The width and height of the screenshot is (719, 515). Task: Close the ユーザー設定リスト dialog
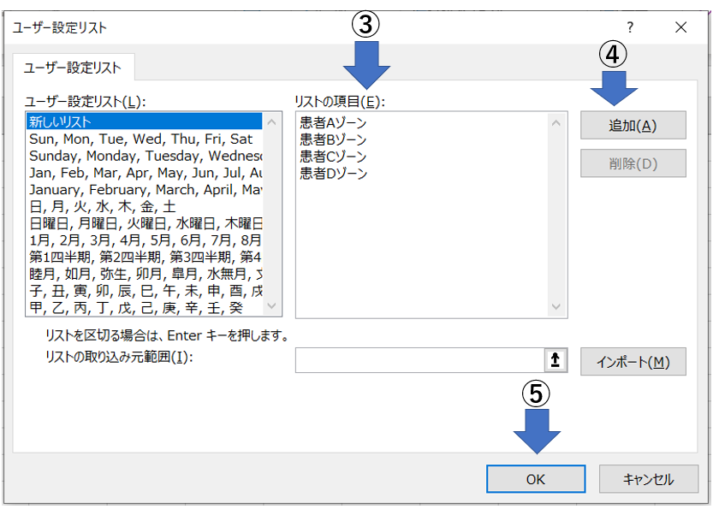681,27
